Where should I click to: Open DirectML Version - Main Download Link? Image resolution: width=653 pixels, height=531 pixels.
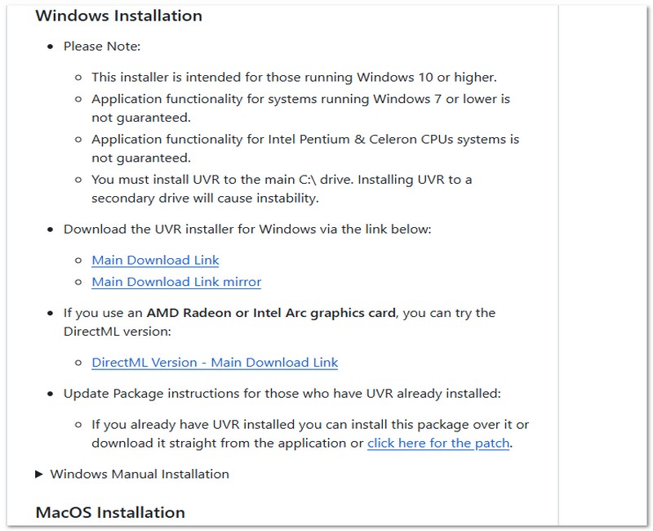coord(215,362)
